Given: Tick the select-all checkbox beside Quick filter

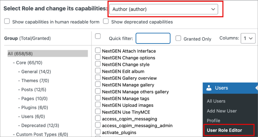Looking at the screenshot, I should (98, 36).
